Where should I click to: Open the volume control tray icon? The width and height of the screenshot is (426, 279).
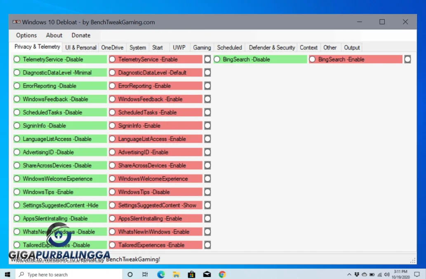(387, 274)
